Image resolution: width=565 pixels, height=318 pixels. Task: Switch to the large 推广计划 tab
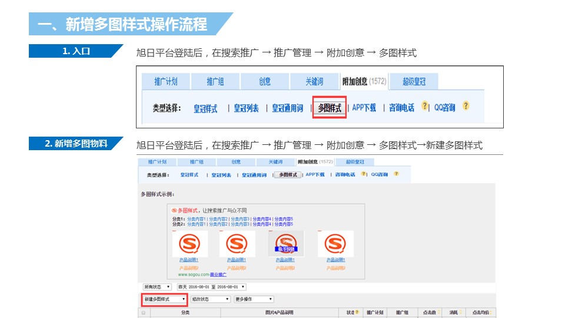166,81
